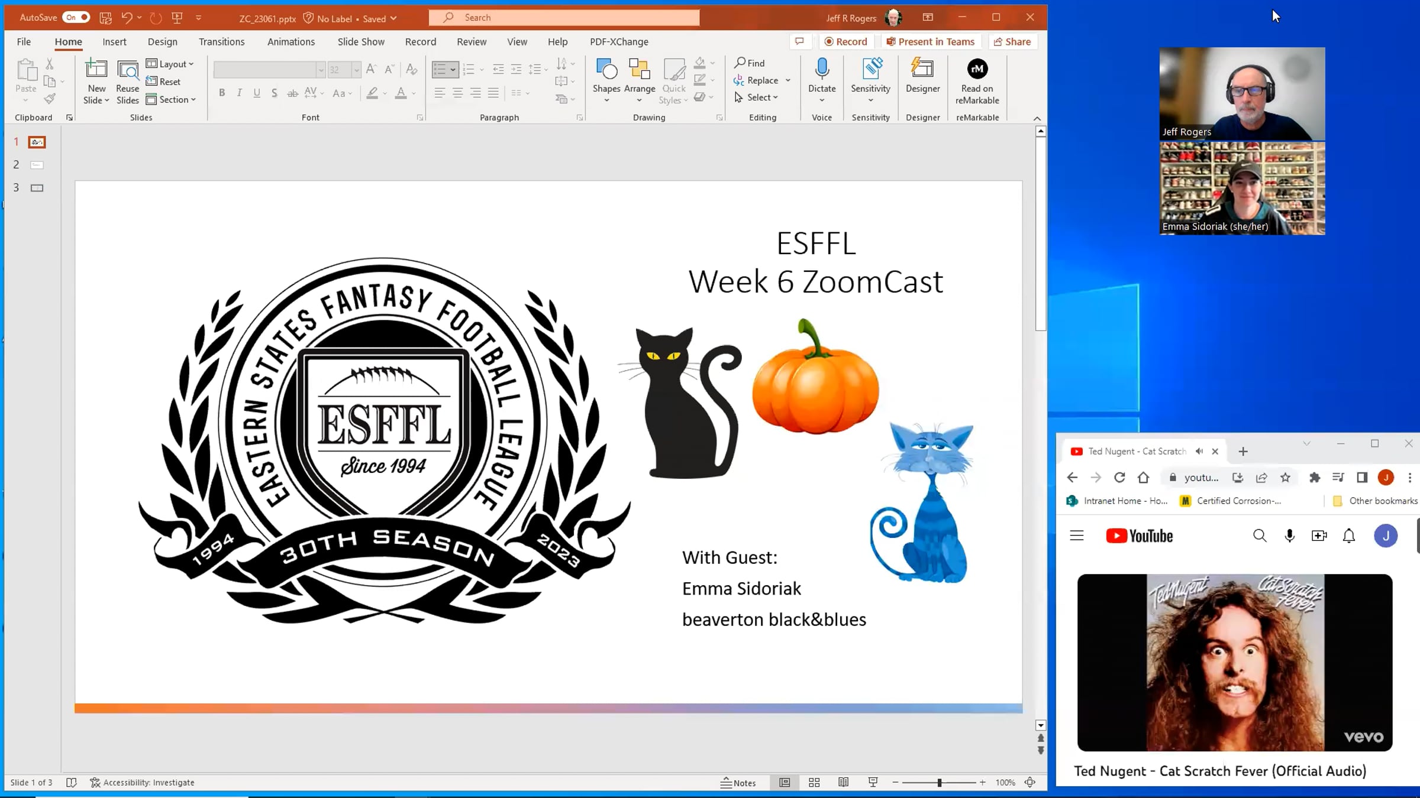Reload the page in Chrome
Viewport: 1420px width, 798px height.
click(x=1119, y=478)
